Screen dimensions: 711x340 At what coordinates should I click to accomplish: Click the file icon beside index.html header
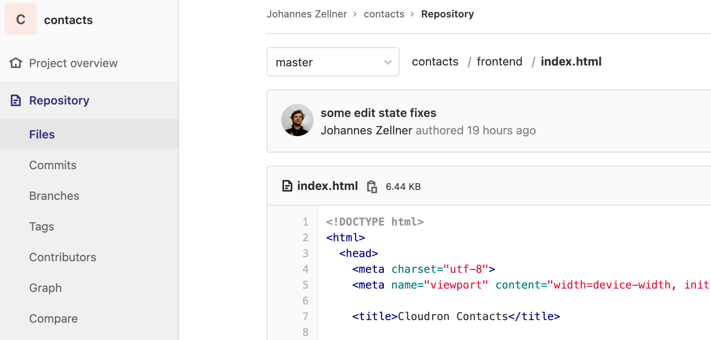(287, 186)
